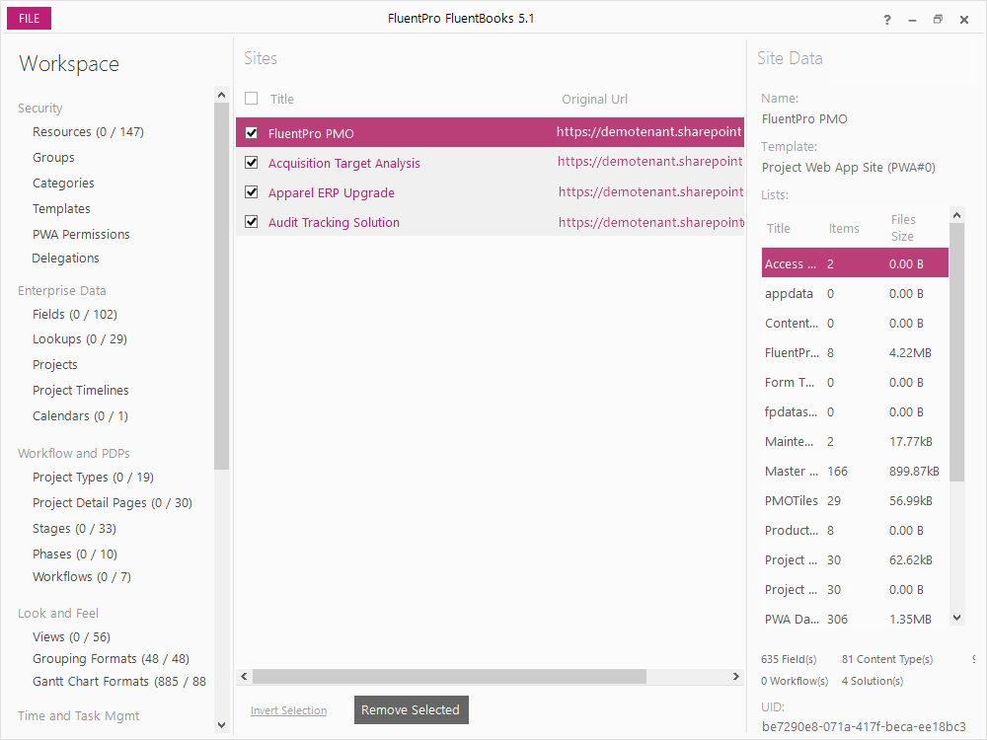Select the Form T... list row
Image resolution: width=987 pixels, height=740 pixels.
[x=854, y=383]
